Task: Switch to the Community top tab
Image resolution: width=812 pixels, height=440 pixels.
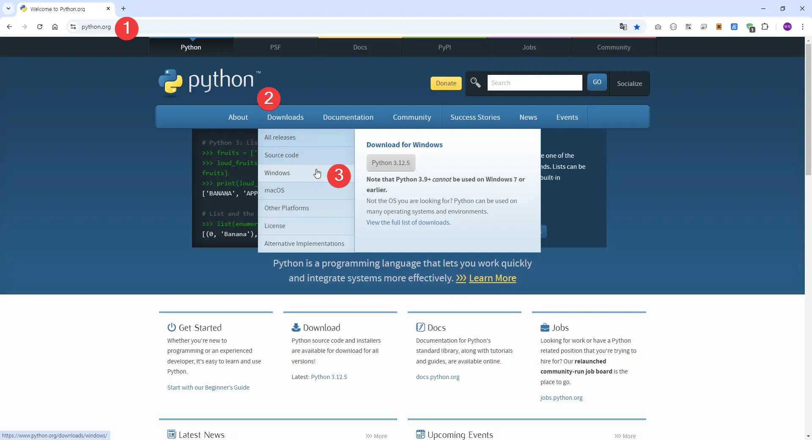Action: pos(614,47)
